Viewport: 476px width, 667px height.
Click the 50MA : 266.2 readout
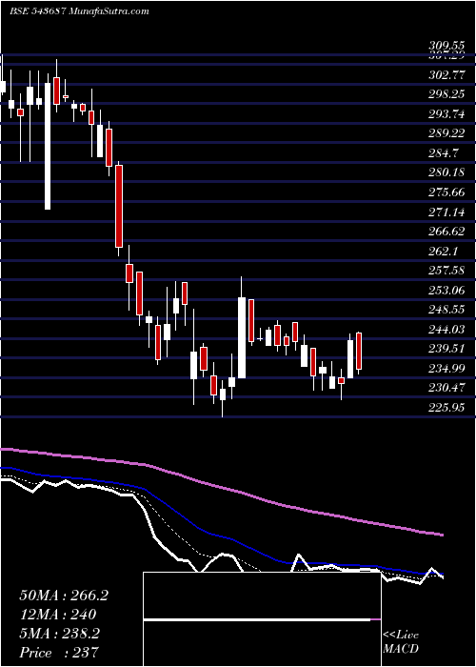pos(64,596)
